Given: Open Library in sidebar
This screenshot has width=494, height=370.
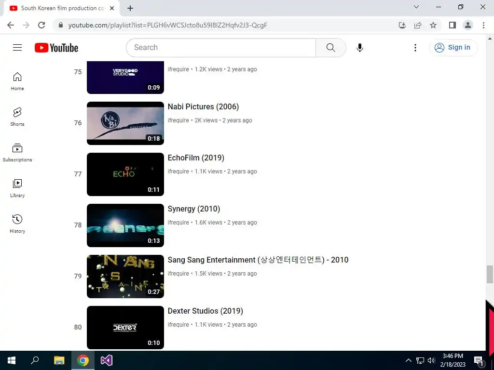Looking at the screenshot, I should click(x=17, y=188).
